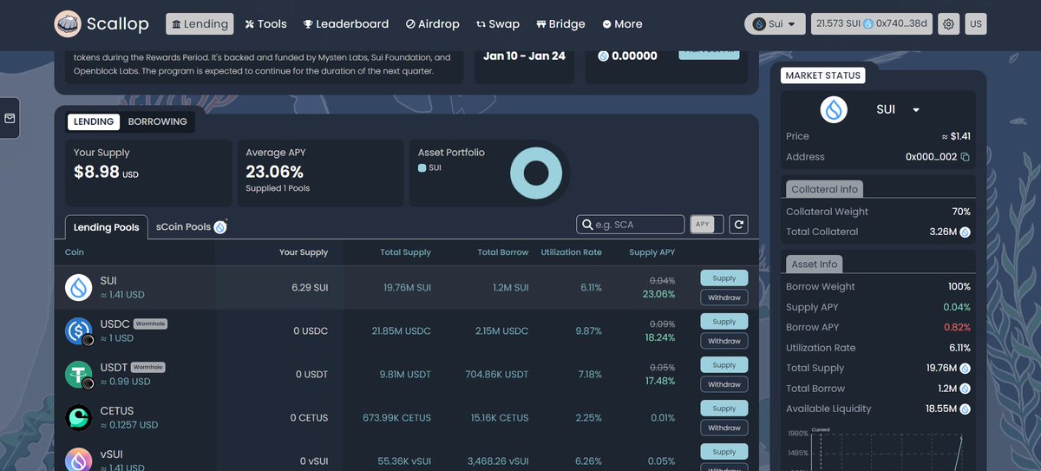Viewport: 1041px width, 471px height.
Task: Sort by Total Supply column
Action: click(x=405, y=252)
